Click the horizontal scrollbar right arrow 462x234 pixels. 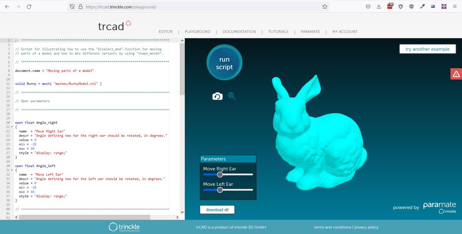(x=177, y=217)
